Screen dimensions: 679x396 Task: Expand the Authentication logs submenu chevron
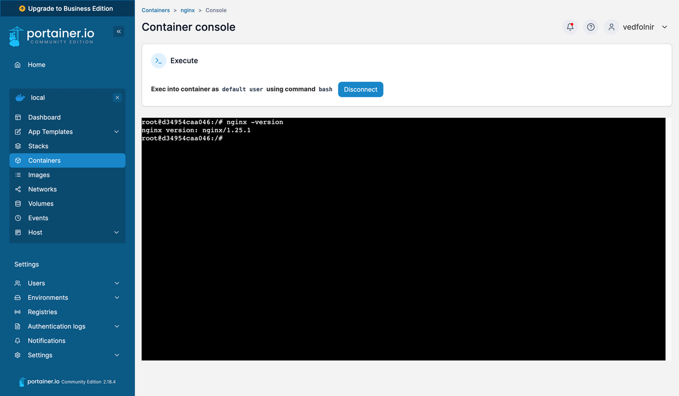tap(117, 326)
